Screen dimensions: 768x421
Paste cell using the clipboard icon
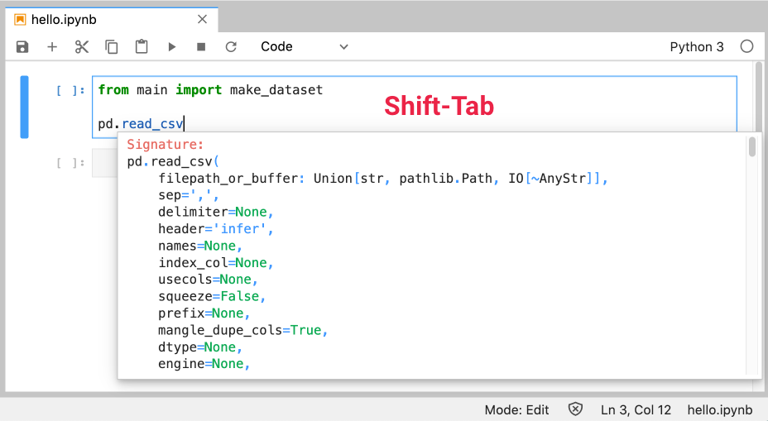point(142,47)
